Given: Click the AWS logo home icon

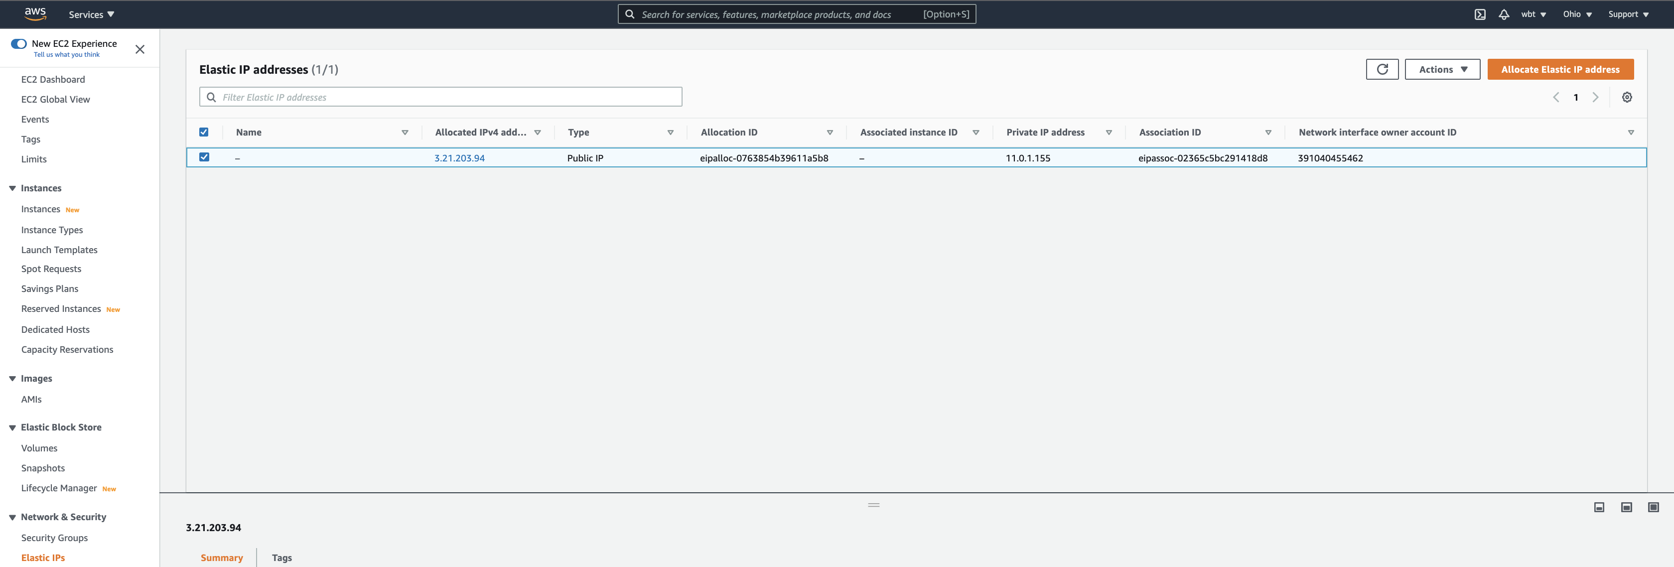Looking at the screenshot, I should (35, 13).
